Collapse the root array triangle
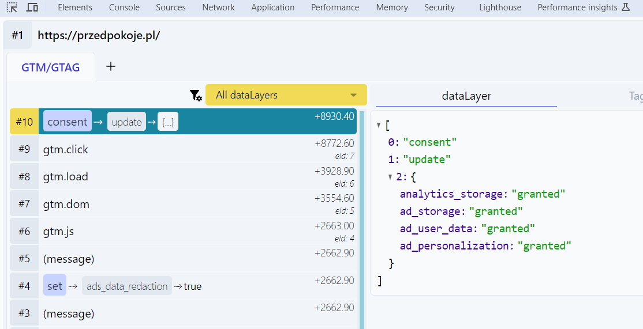 (x=379, y=125)
